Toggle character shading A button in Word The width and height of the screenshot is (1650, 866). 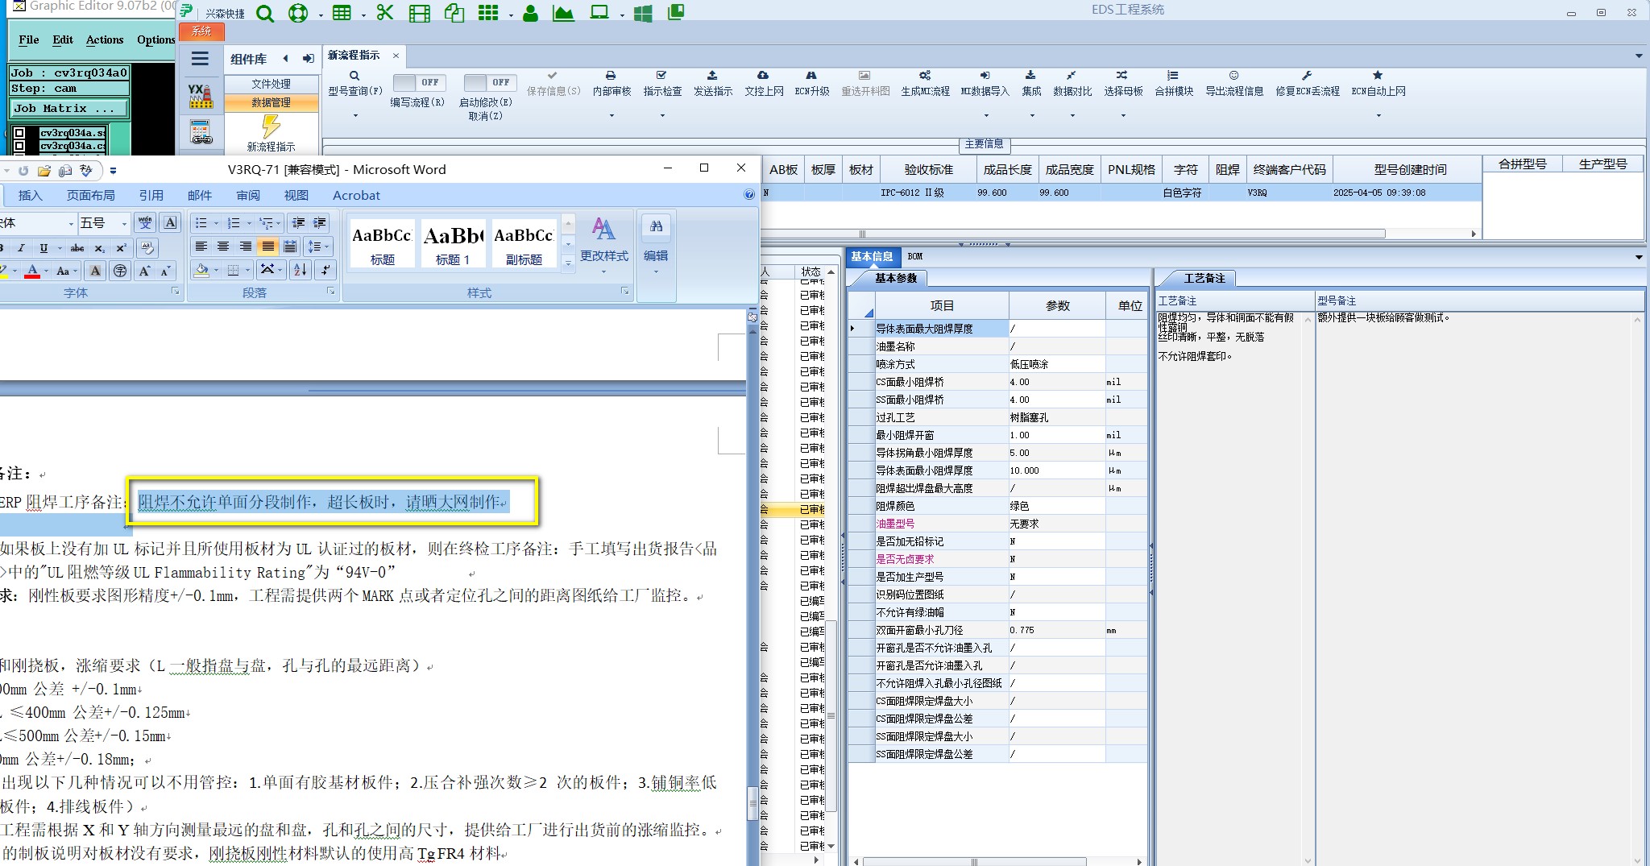click(x=95, y=271)
